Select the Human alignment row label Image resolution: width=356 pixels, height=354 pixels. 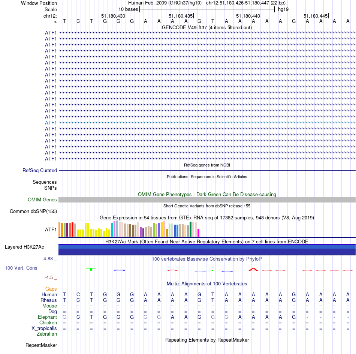point(49,295)
